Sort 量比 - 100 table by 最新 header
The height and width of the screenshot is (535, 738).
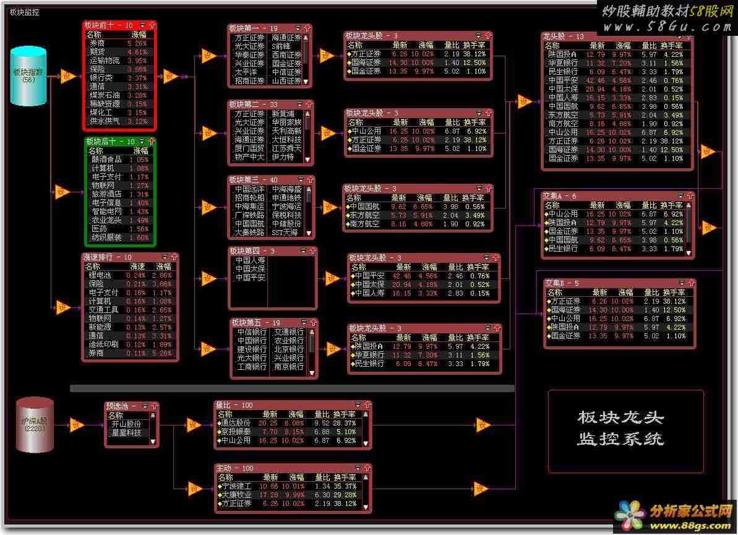point(270,414)
